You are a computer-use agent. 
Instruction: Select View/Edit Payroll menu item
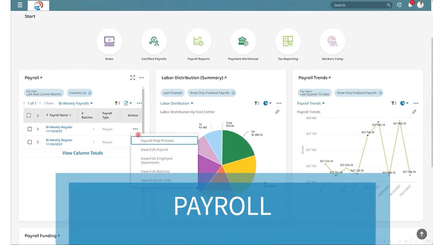[154, 149]
